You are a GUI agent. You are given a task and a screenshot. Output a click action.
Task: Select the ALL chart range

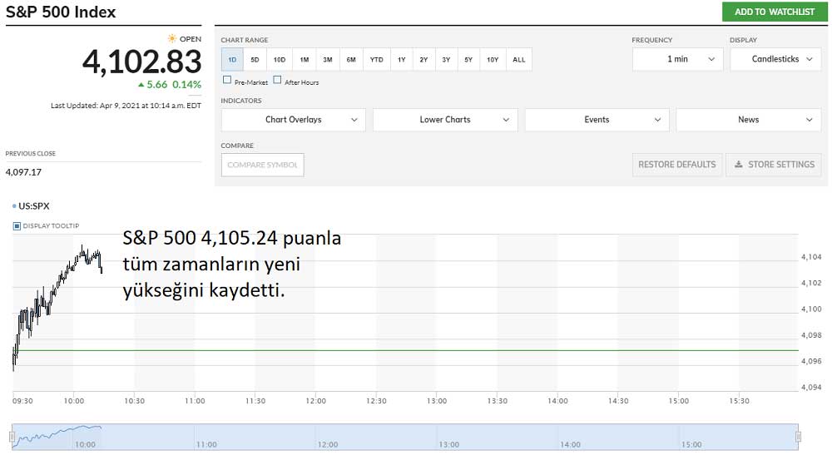point(519,59)
